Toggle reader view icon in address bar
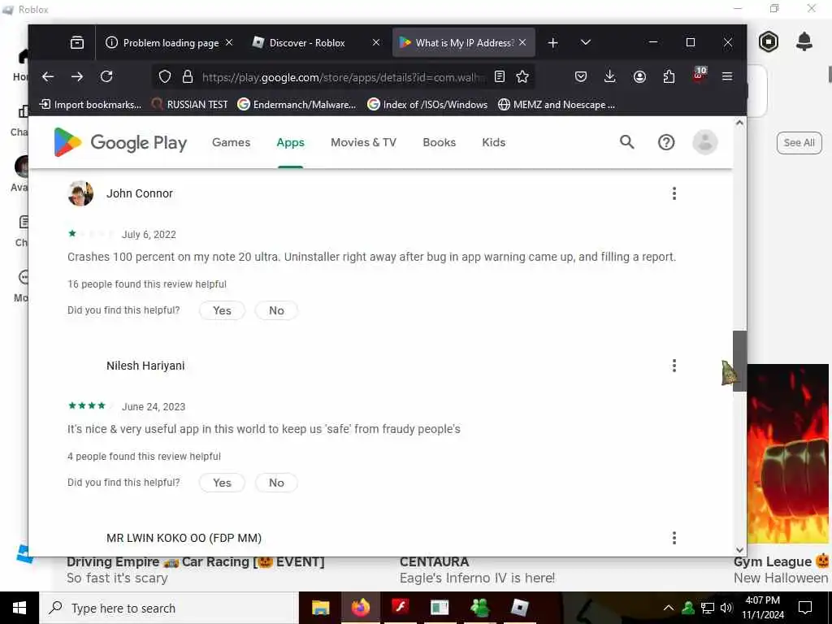This screenshot has width=832, height=624. click(x=500, y=77)
